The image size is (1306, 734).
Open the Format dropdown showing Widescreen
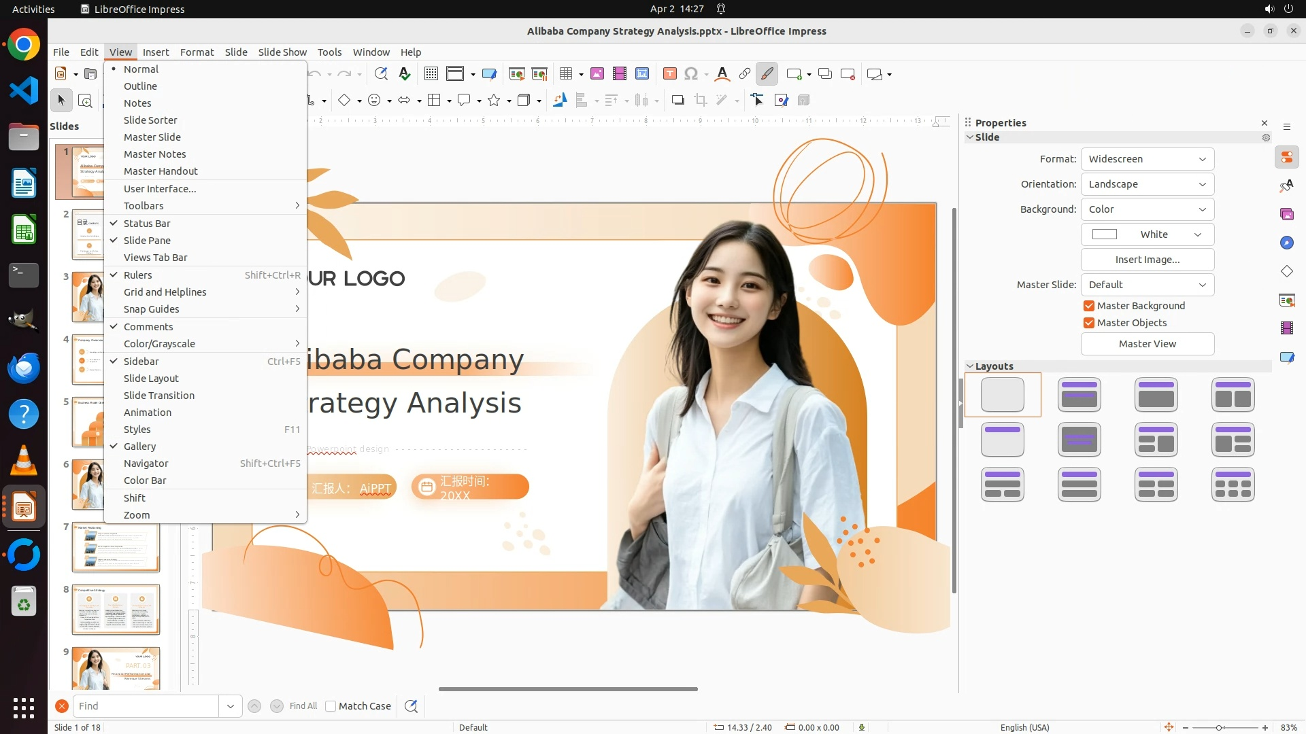click(x=1147, y=159)
